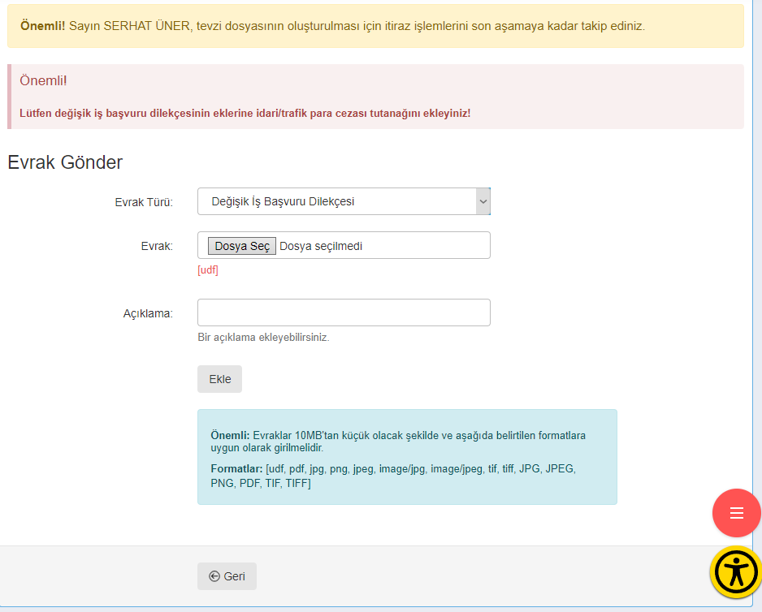Screen dimensions: 762x612
Task: Click the Bir açıklama ekleyebilirsiniz hint text
Action: pyautogui.click(x=263, y=337)
